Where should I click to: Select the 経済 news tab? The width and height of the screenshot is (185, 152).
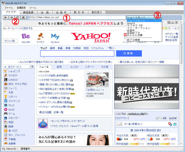[59, 67]
